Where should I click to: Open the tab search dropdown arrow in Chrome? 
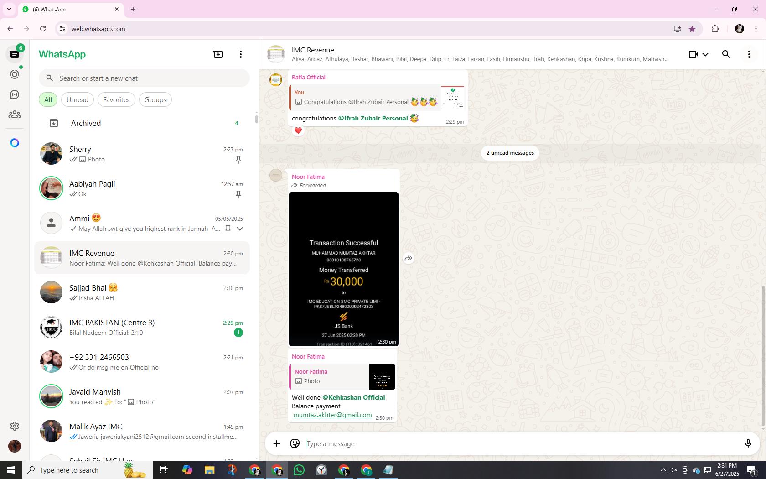click(x=9, y=9)
